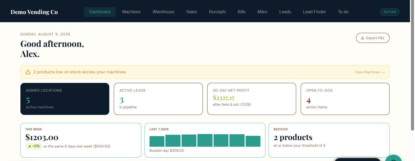Click the '$2327.17' profit value

pos(224,98)
